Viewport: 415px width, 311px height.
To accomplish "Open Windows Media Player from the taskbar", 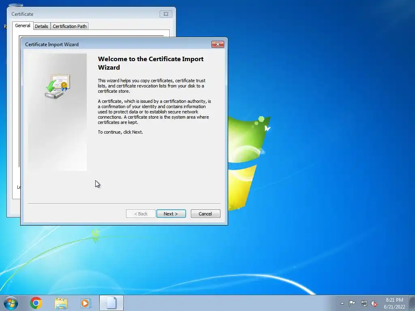I will click(86, 303).
